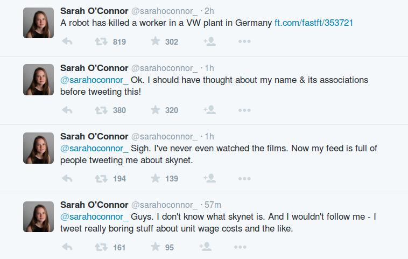Click the Sarah O'Connor name on the third tweet
The width and height of the screenshot is (408, 259).
[x=94, y=136]
